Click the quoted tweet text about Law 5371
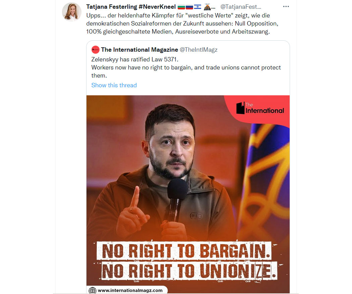 tap(186, 67)
